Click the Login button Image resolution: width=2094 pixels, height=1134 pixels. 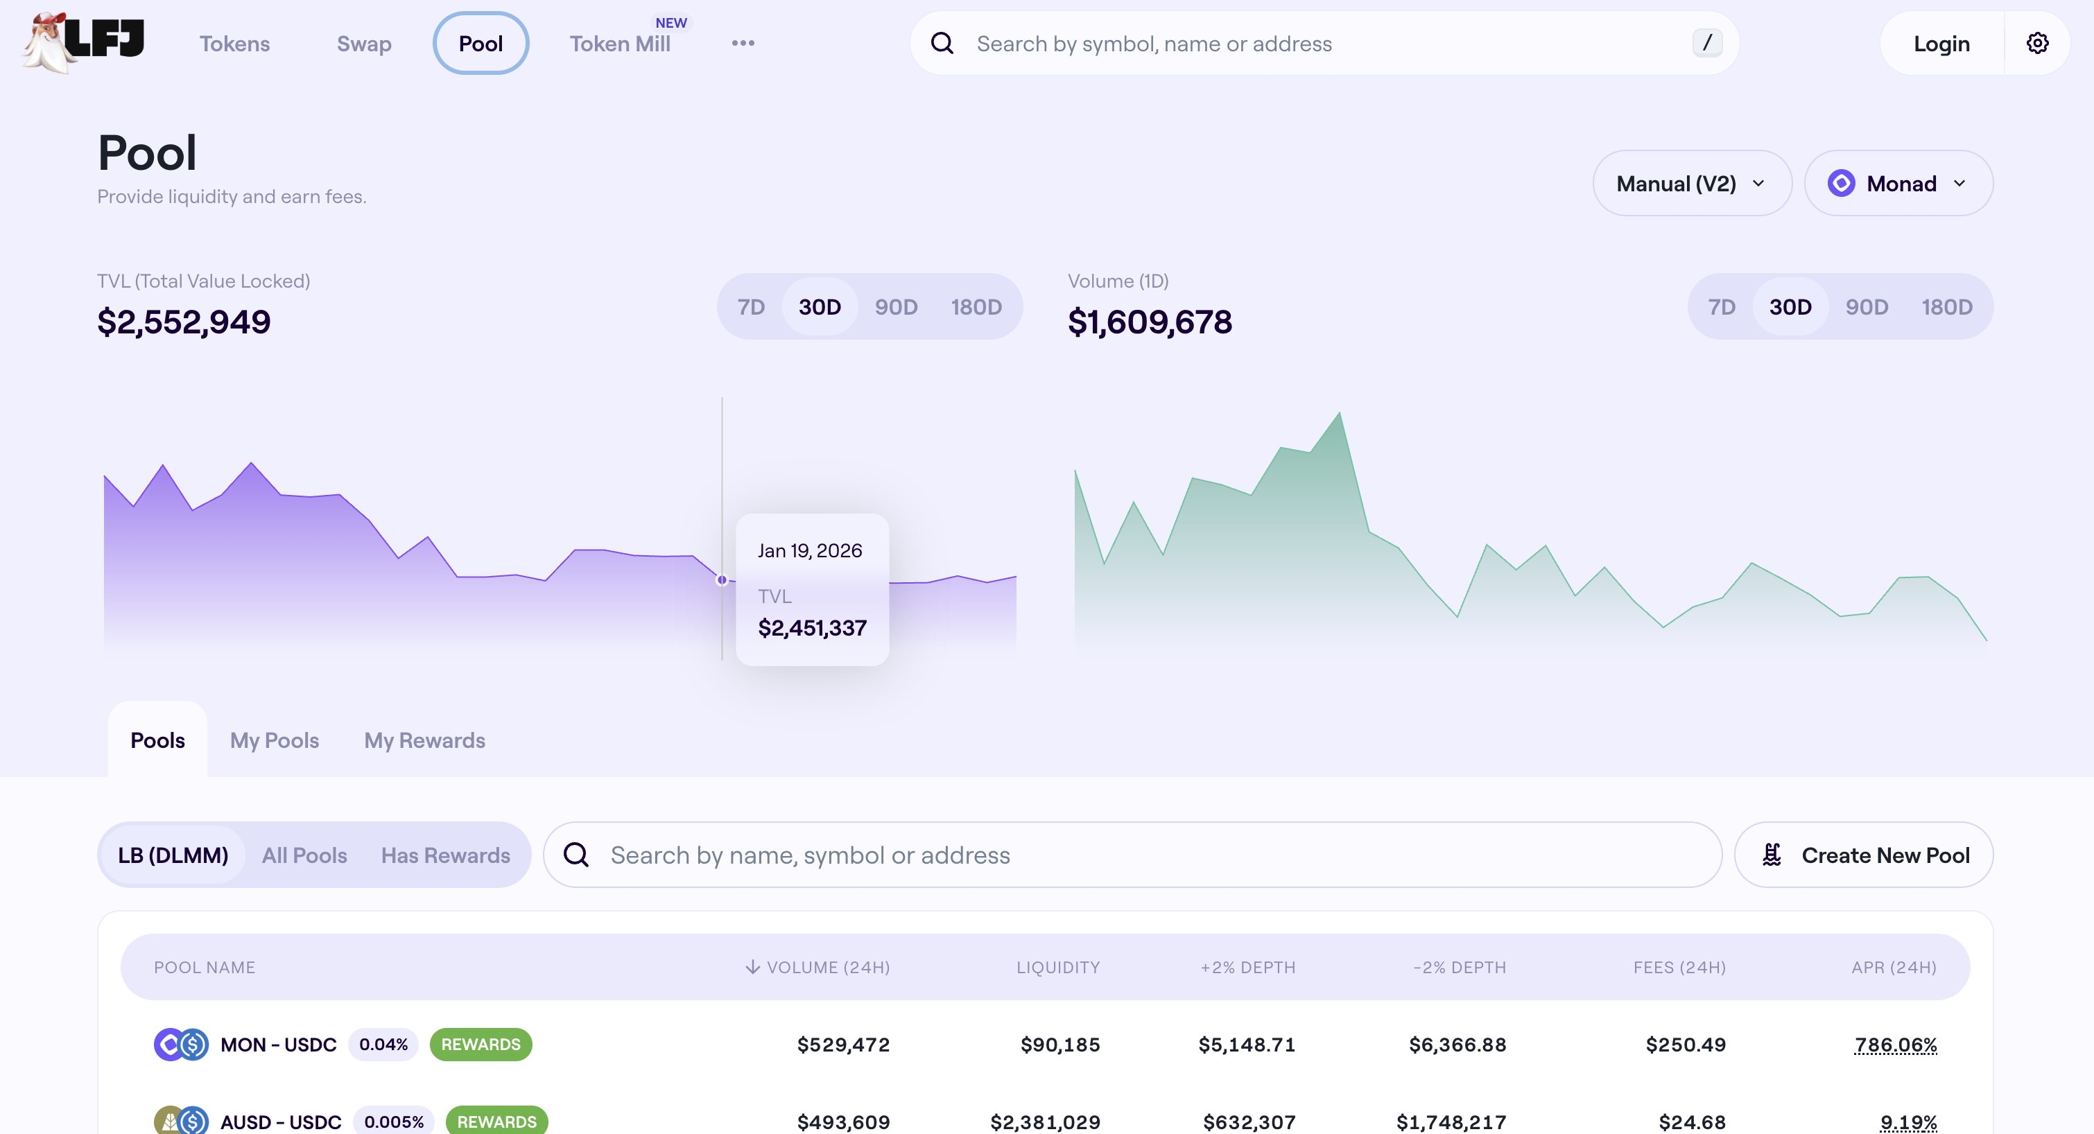tap(1940, 43)
